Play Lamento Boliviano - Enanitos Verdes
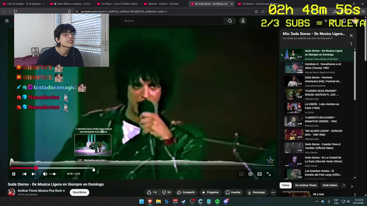Screen dimensions: 367x206 pos(317,121)
